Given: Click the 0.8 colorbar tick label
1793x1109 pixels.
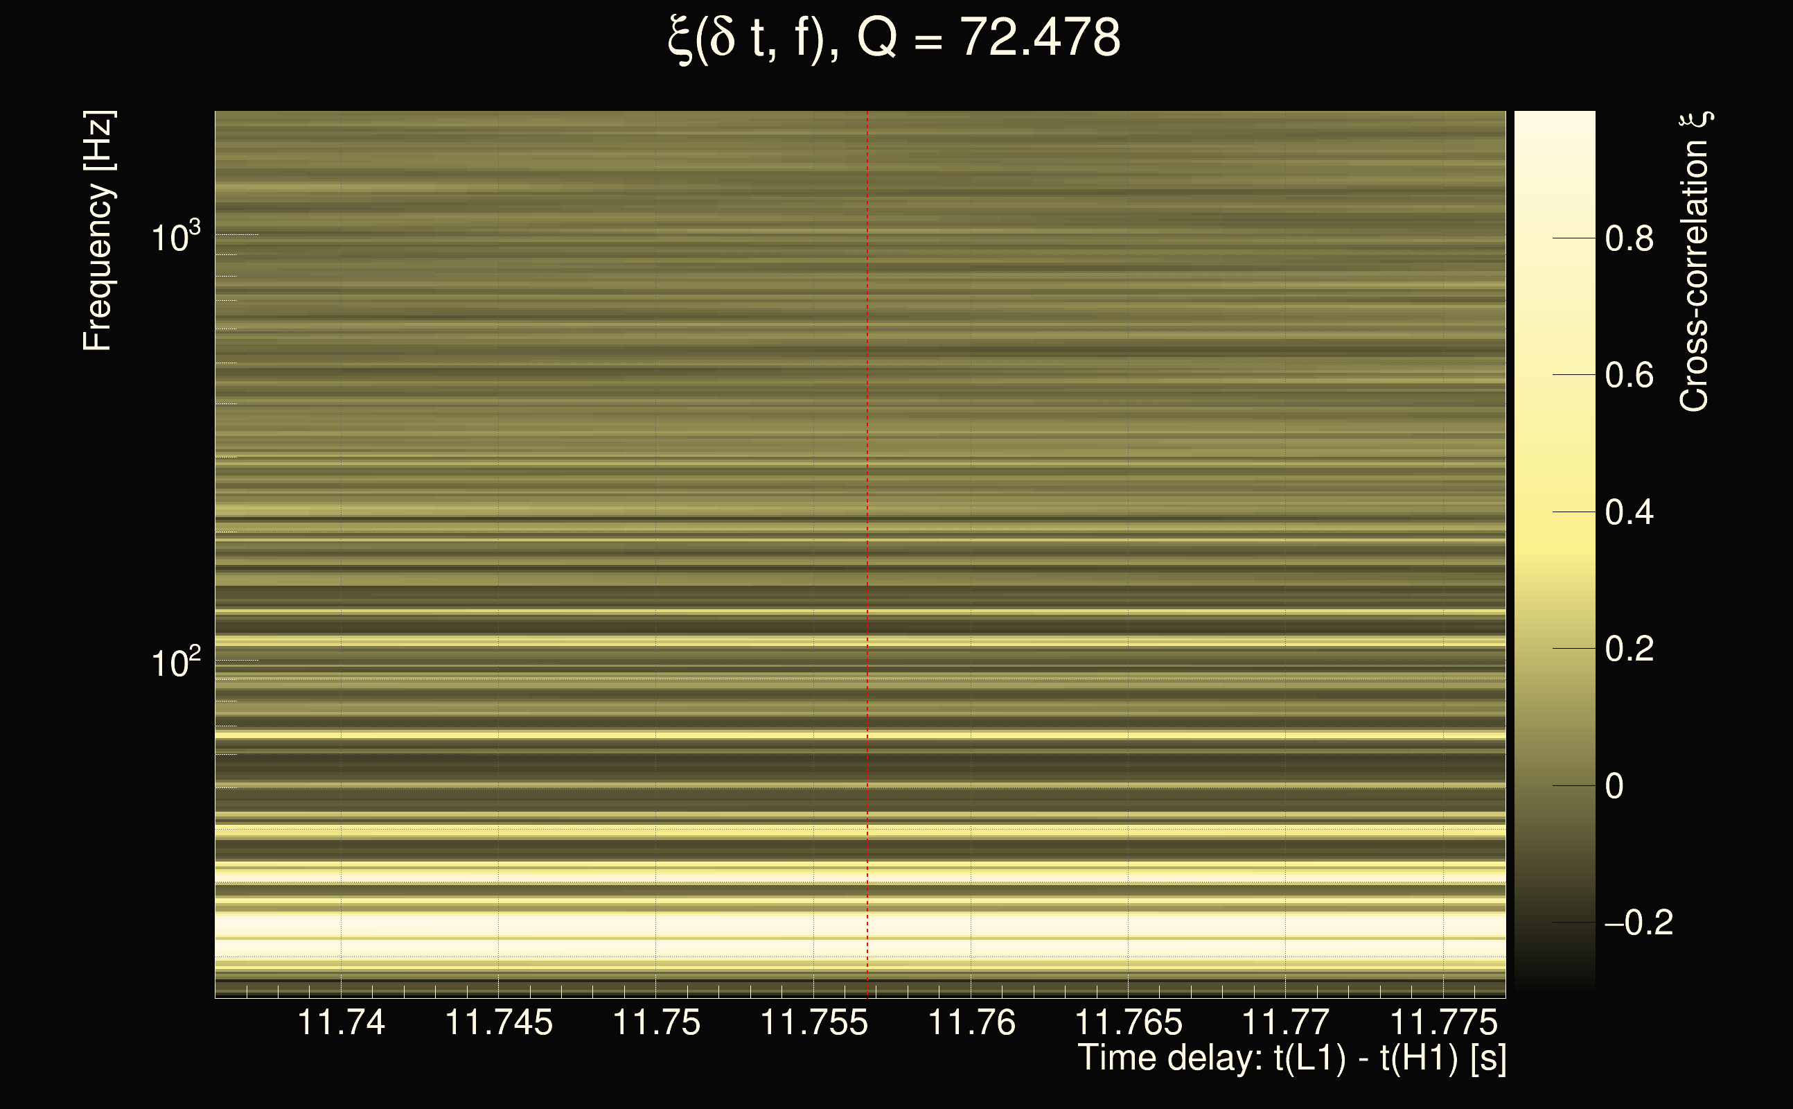Looking at the screenshot, I should [1629, 239].
